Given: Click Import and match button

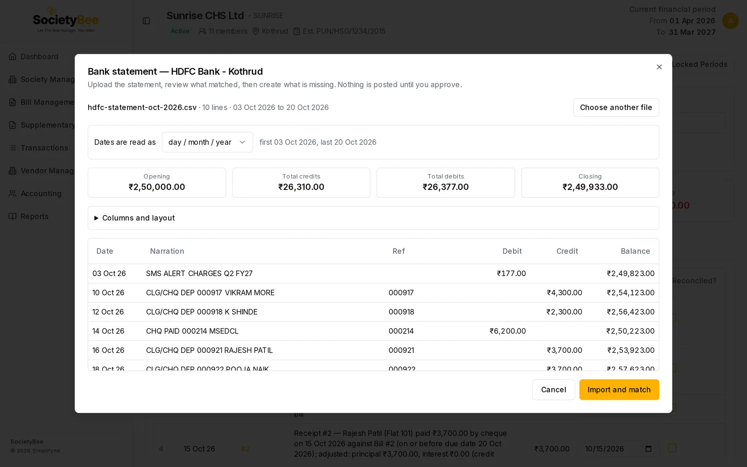Looking at the screenshot, I should [x=619, y=389].
